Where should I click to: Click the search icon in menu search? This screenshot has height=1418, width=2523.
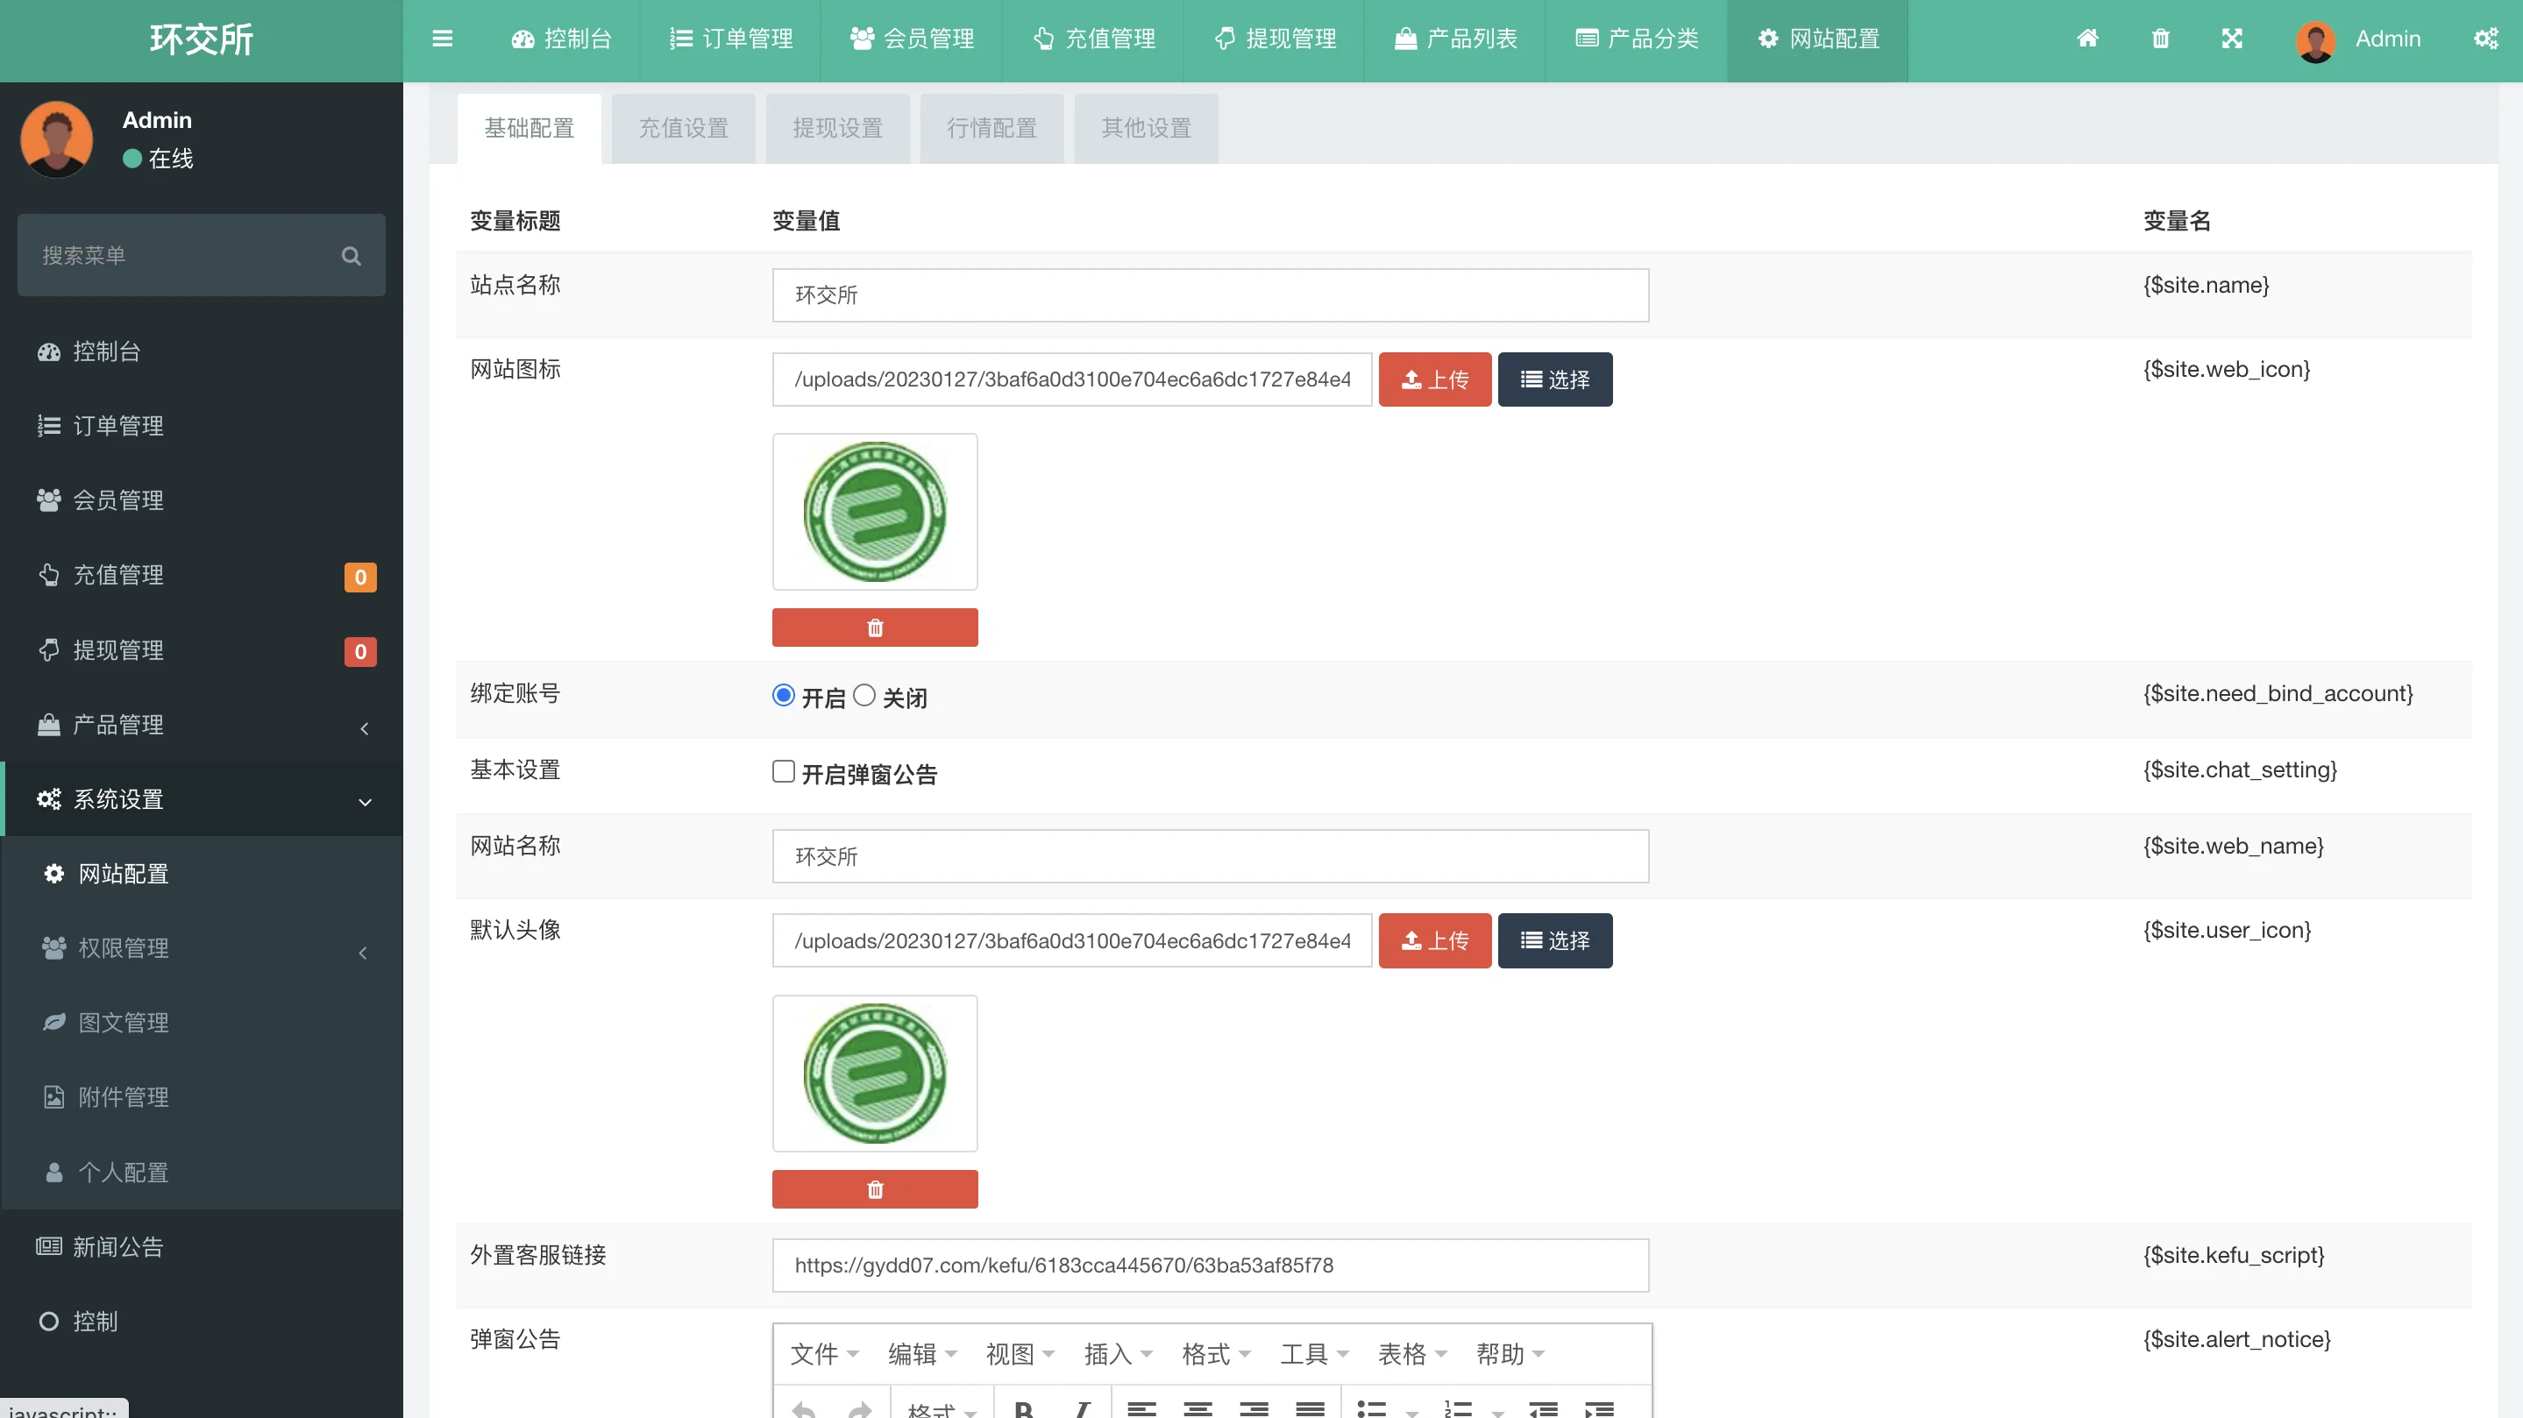pos(351,257)
